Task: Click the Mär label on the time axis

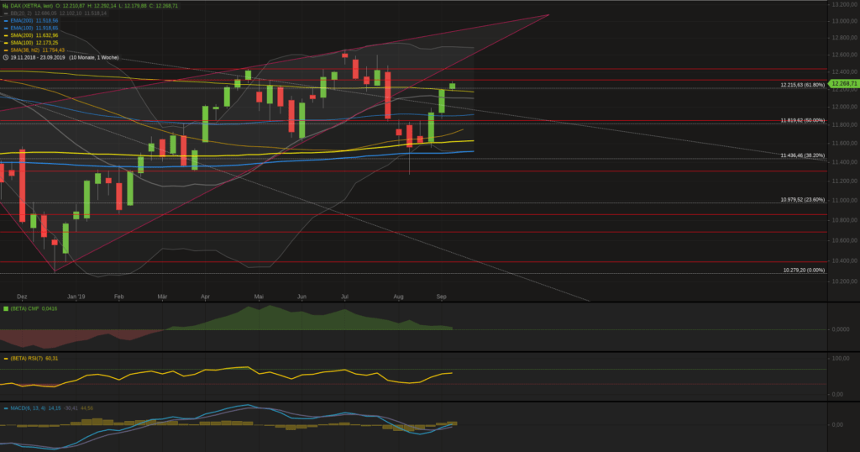Action: (162, 297)
